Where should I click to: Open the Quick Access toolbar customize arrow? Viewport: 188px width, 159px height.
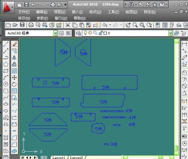66,5
